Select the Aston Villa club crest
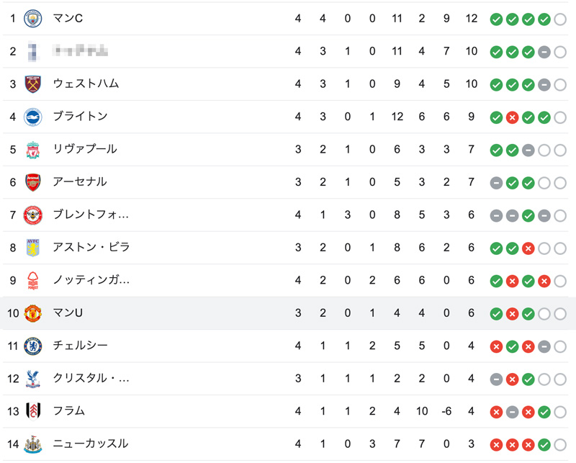576x463 pixels. (32, 248)
